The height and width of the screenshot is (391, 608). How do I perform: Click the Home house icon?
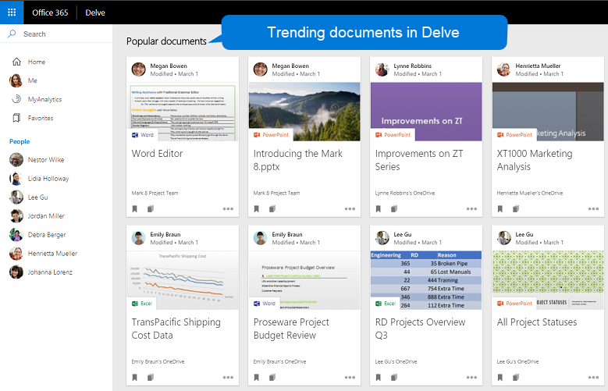point(16,62)
